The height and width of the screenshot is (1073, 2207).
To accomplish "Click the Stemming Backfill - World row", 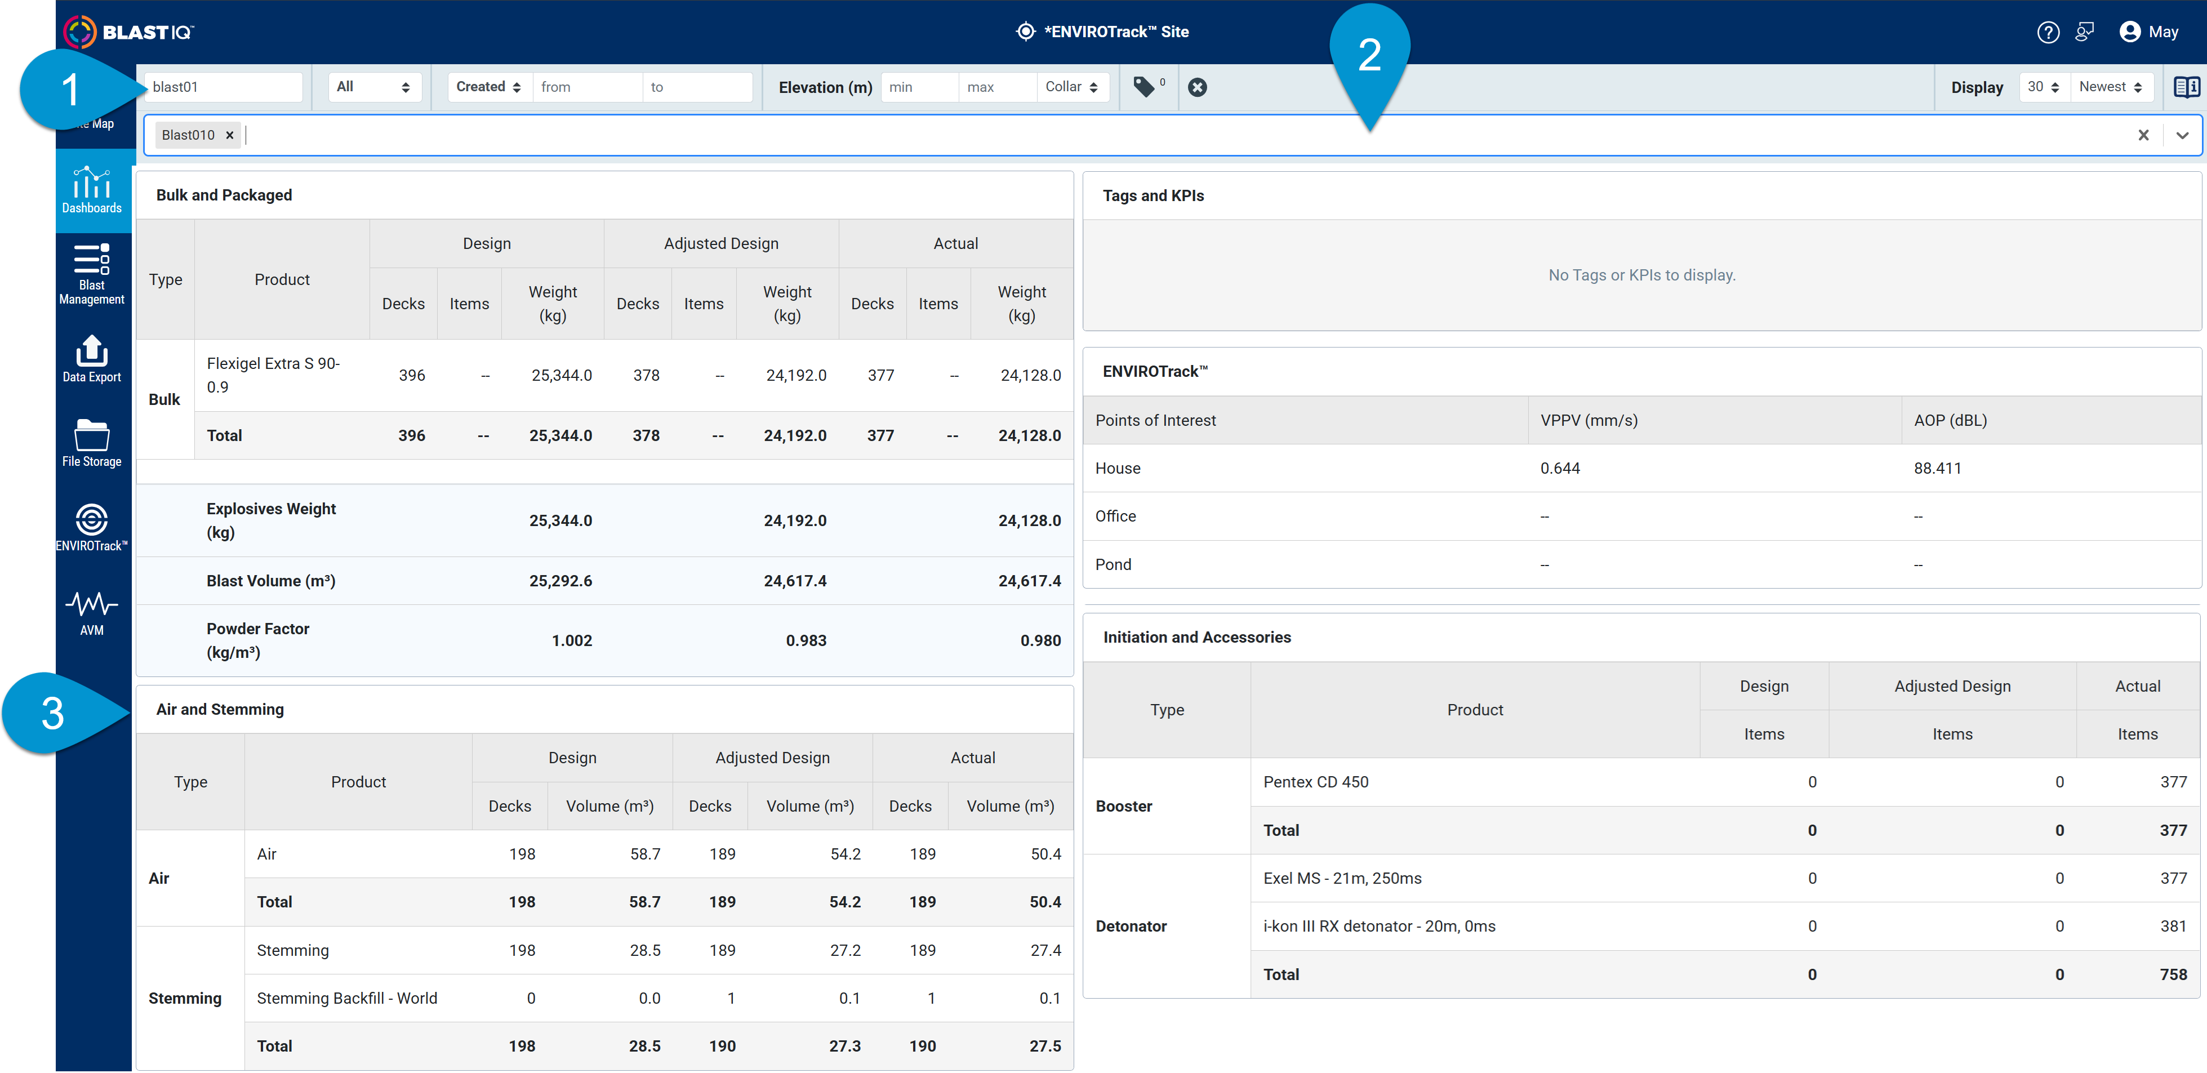I will 658,998.
